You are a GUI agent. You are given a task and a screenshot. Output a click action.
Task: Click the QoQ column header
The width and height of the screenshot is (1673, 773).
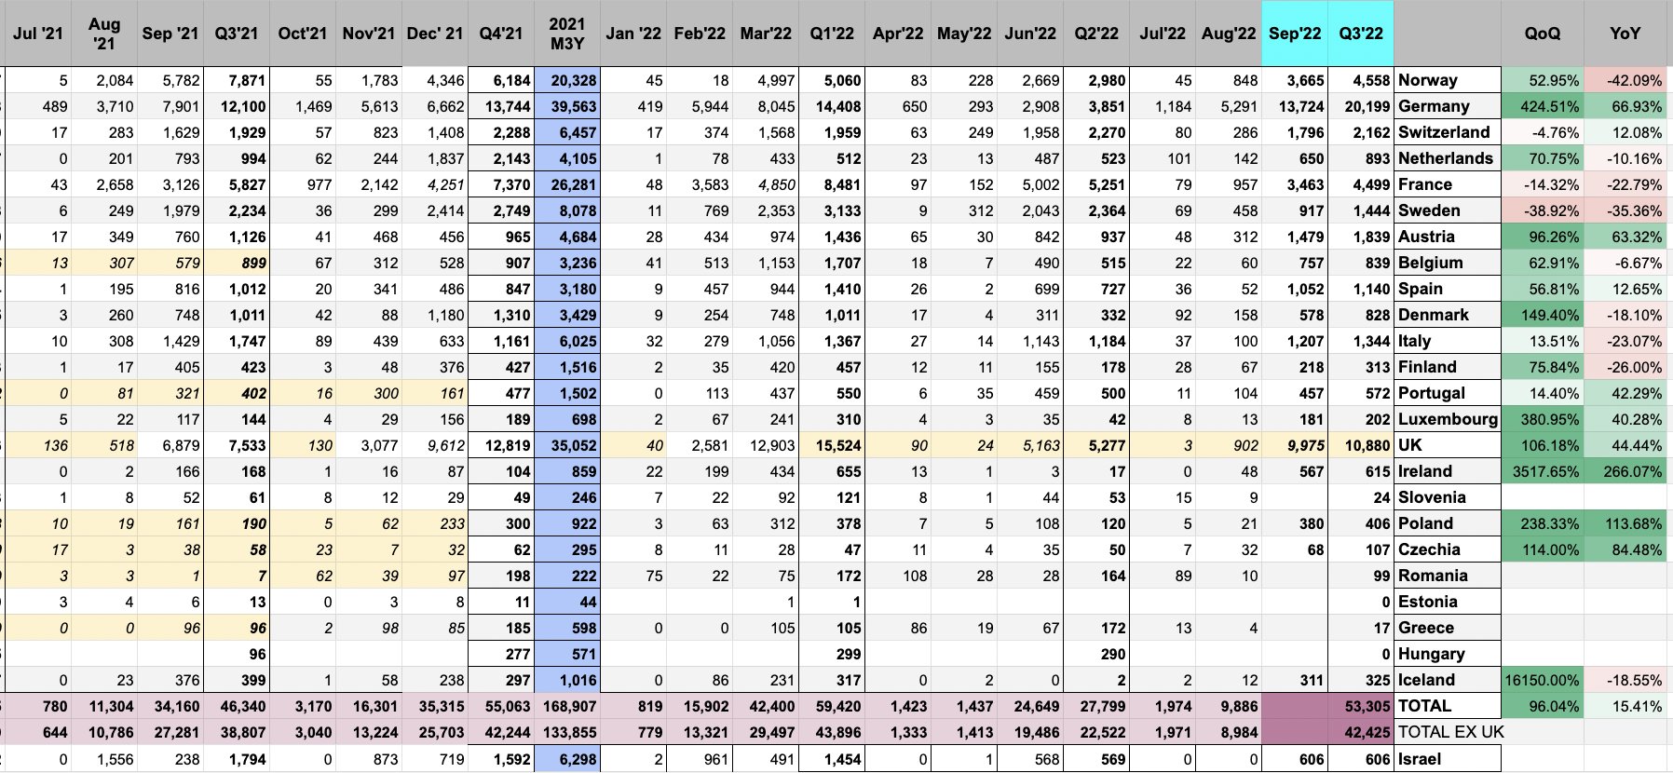(x=1542, y=34)
